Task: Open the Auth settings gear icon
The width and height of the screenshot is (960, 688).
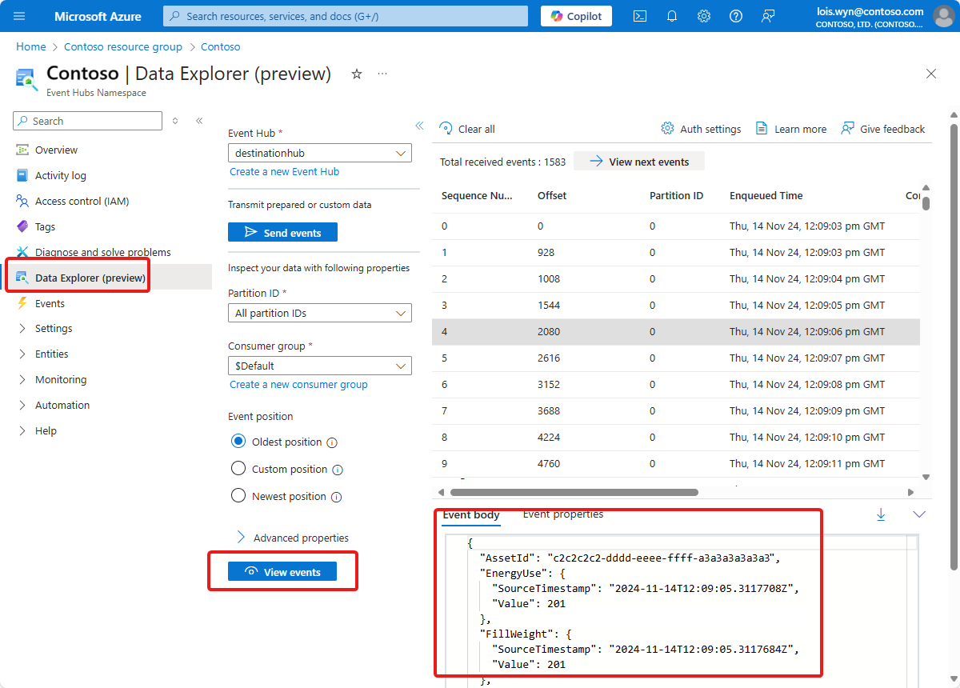Action: [666, 128]
